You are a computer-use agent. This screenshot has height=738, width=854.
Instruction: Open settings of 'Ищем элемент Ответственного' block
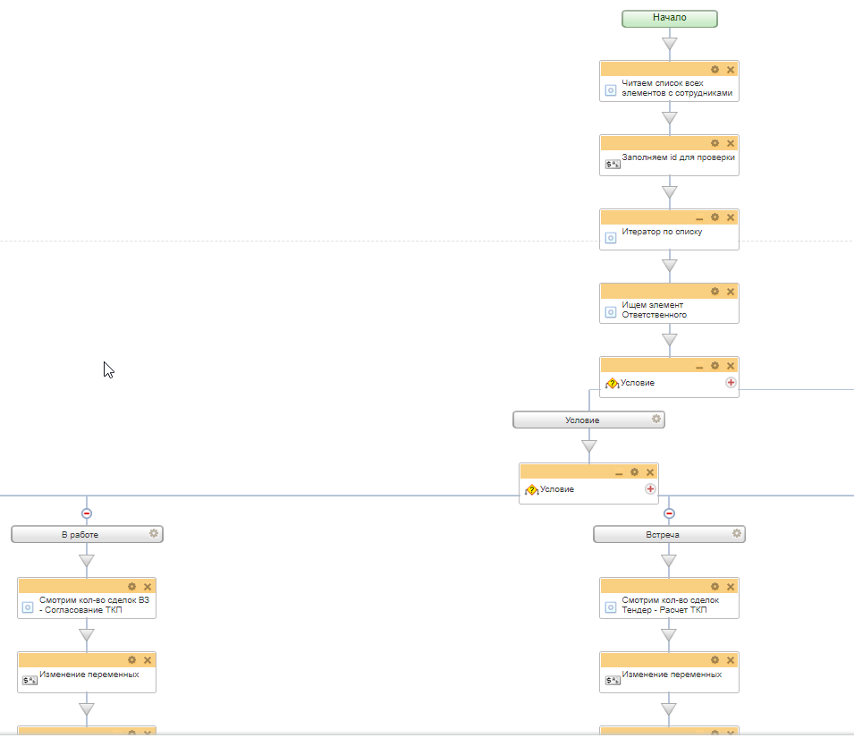(x=714, y=292)
